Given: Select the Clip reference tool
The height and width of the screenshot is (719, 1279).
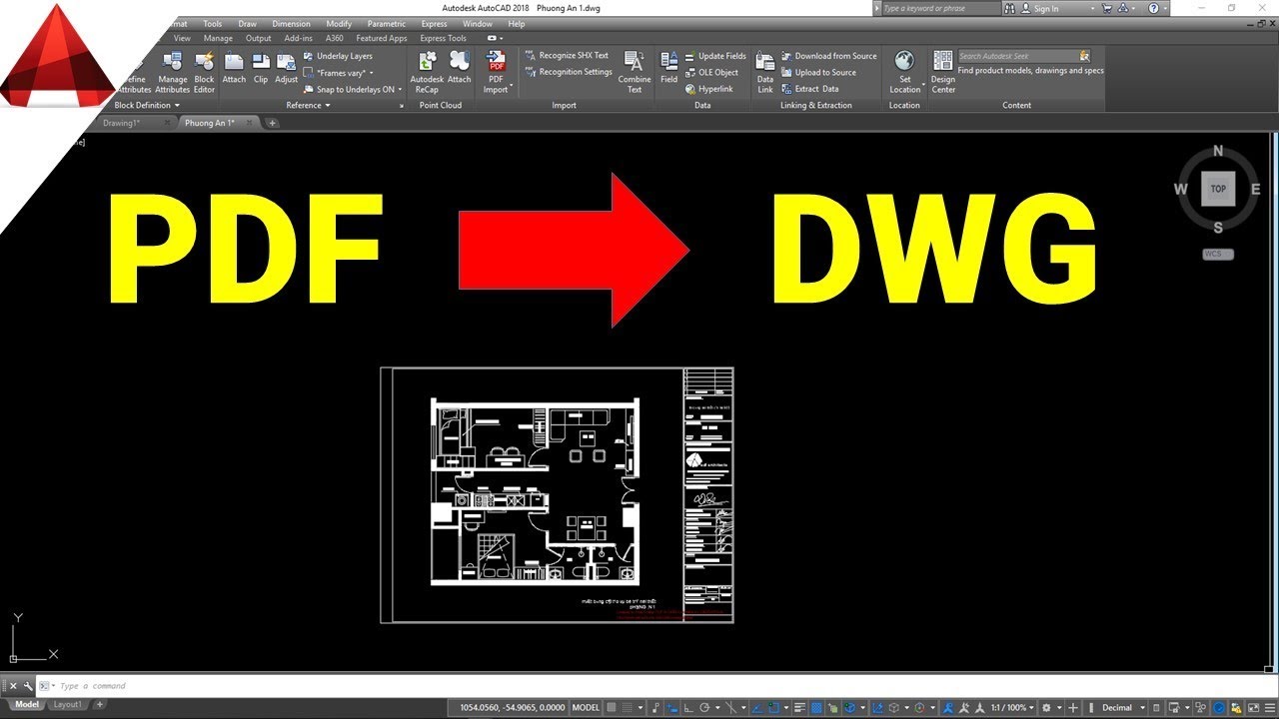Looking at the screenshot, I should click(261, 68).
